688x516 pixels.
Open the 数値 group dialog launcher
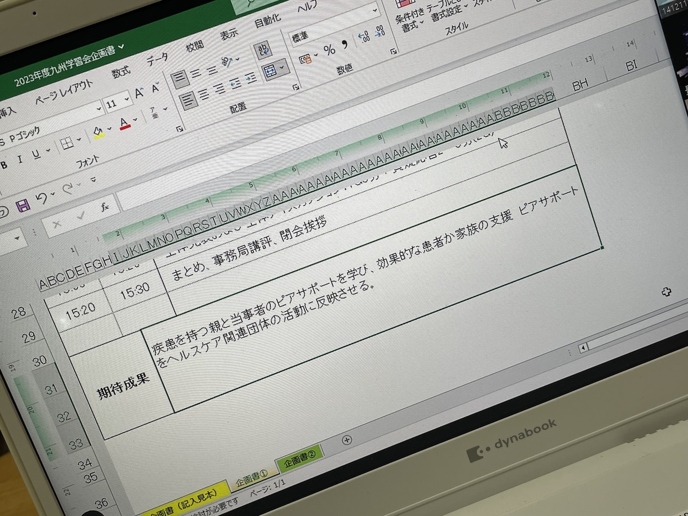click(392, 52)
